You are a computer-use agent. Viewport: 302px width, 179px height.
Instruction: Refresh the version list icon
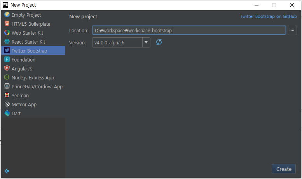pyautogui.click(x=159, y=42)
